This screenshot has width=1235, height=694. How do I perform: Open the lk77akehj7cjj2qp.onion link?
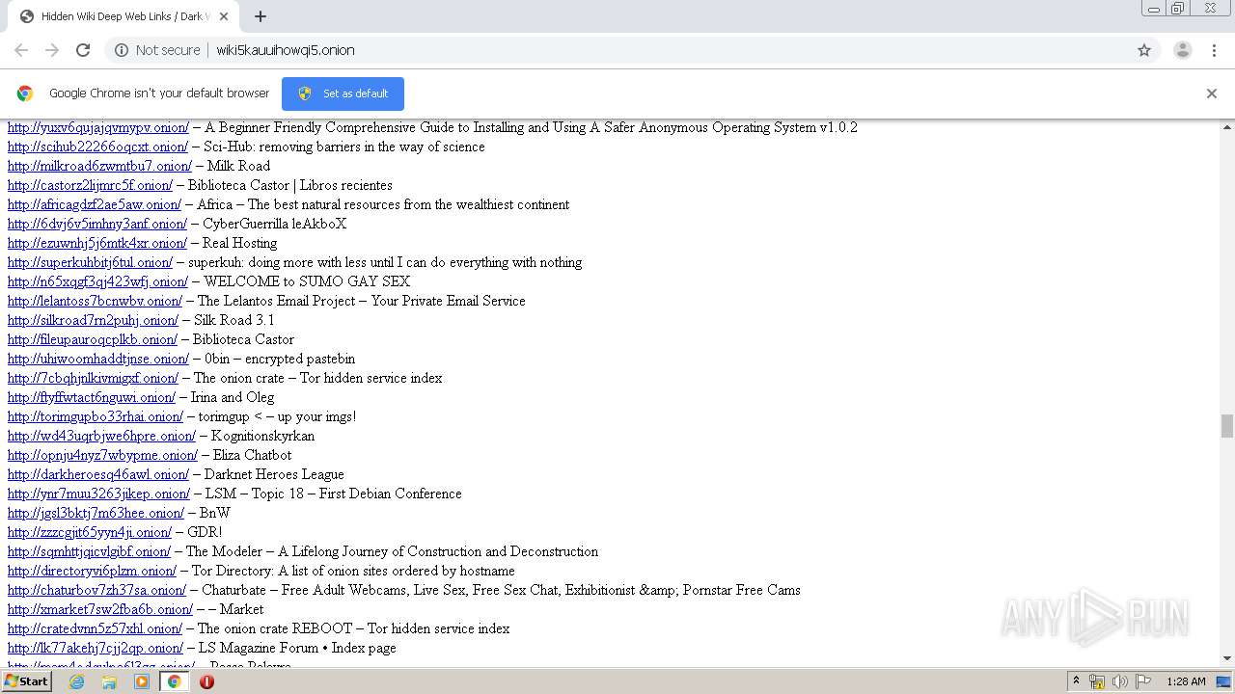point(96,648)
